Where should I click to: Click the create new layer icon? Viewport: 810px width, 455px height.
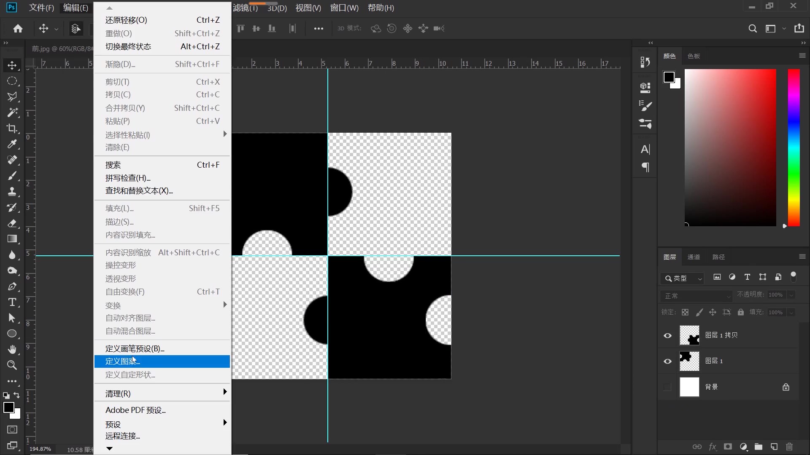(x=774, y=447)
